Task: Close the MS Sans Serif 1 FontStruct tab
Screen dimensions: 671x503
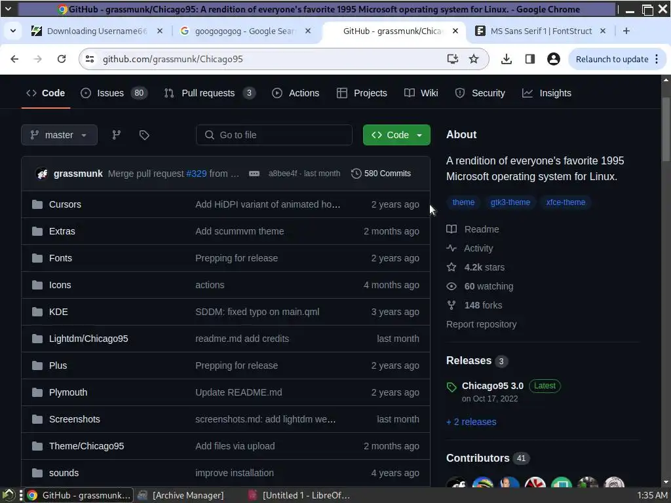Action: pyautogui.click(x=603, y=31)
